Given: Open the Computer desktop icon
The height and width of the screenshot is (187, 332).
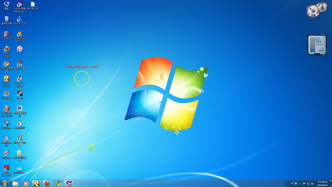Looking at the screenshot, I should 7,5.
